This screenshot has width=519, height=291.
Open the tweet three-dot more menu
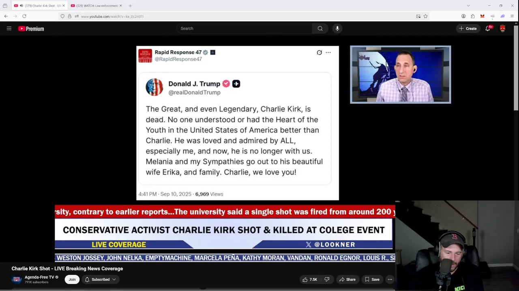(x=328, y=53)
